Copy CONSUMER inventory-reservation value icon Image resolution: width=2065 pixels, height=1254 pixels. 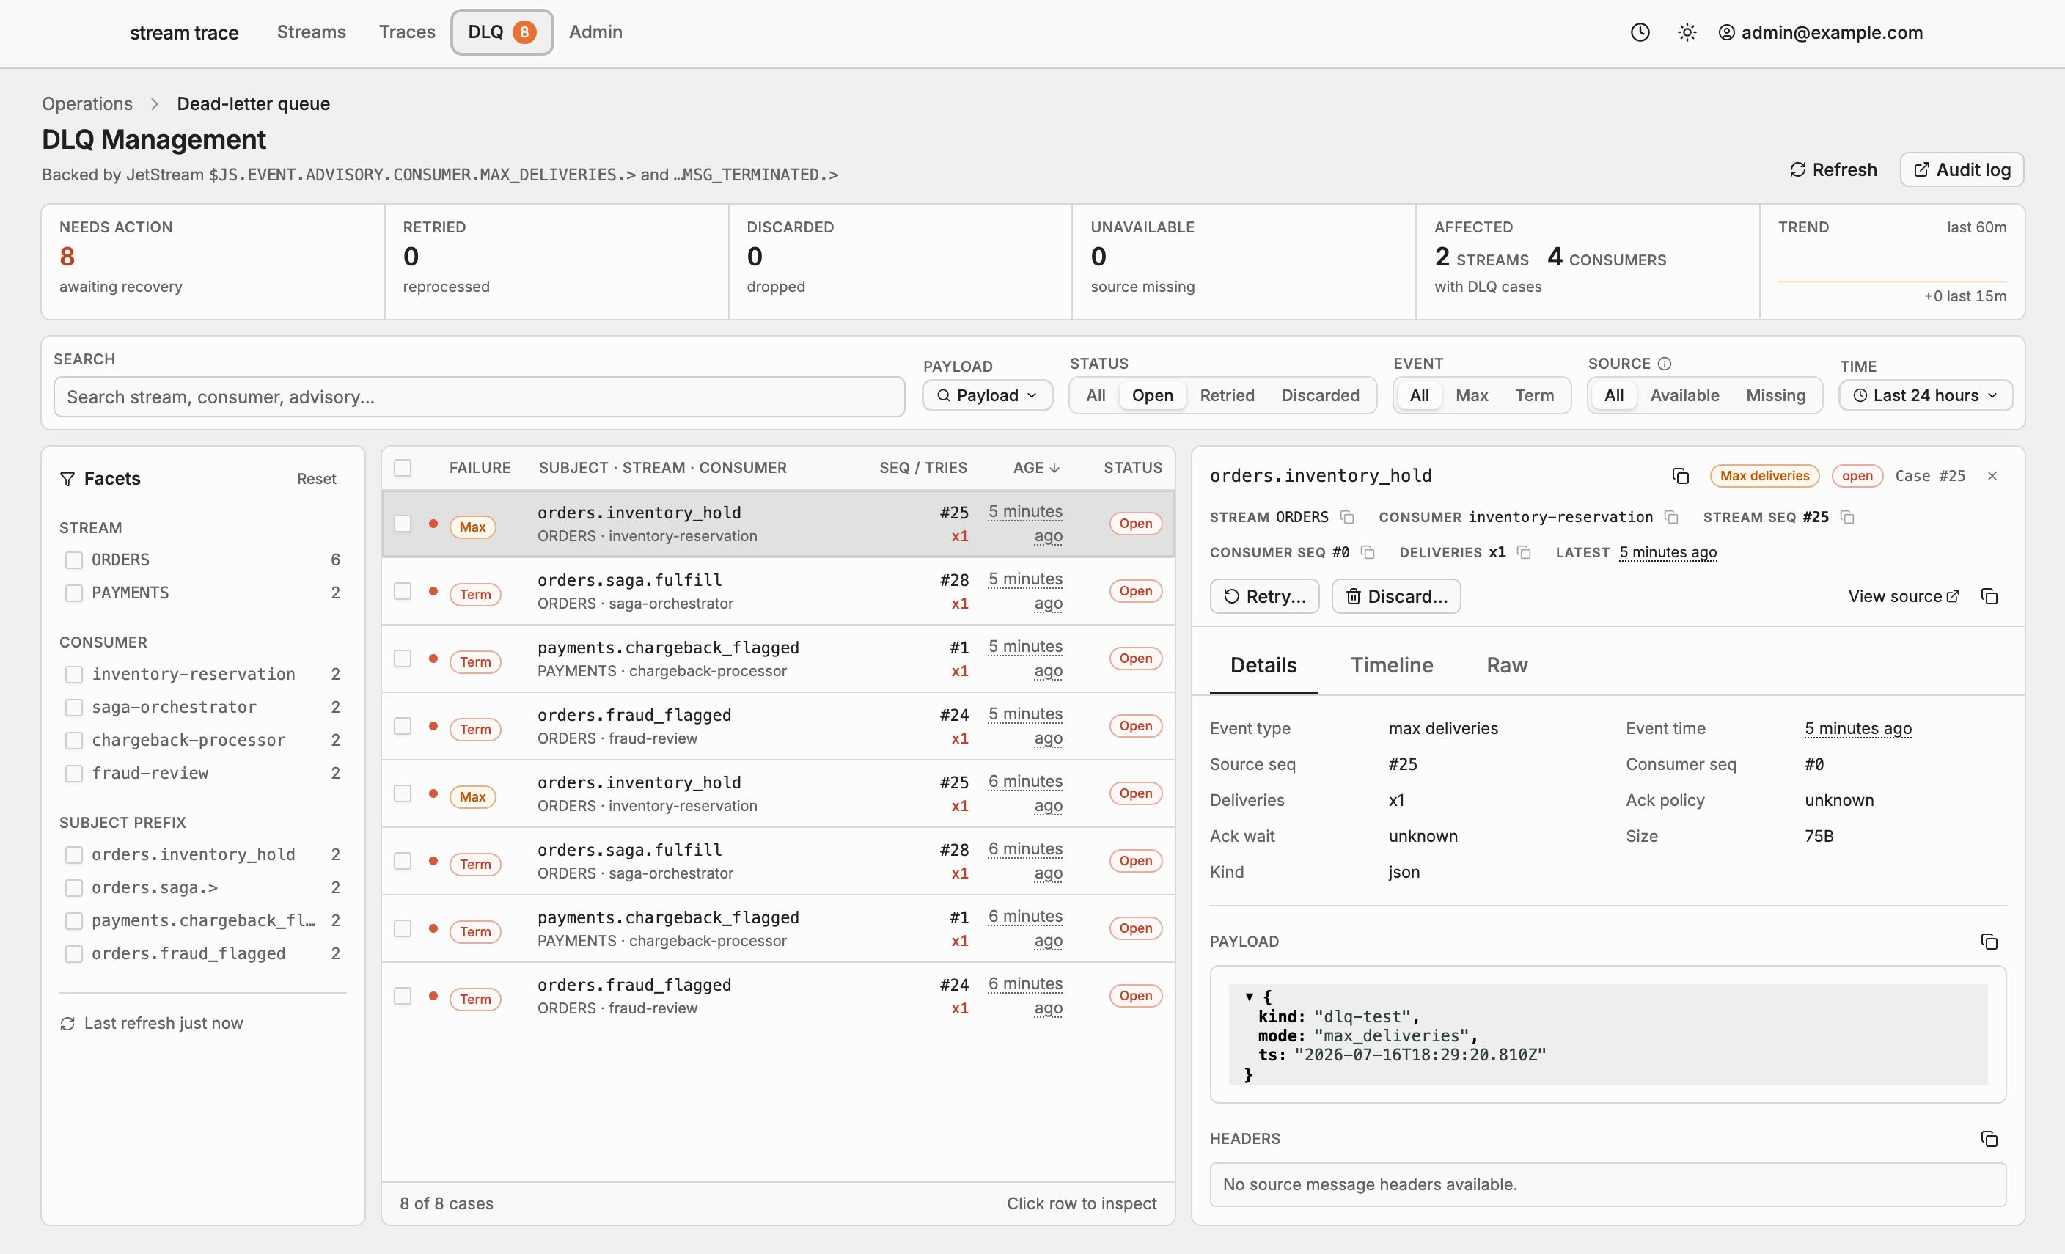pos(1671,517)
